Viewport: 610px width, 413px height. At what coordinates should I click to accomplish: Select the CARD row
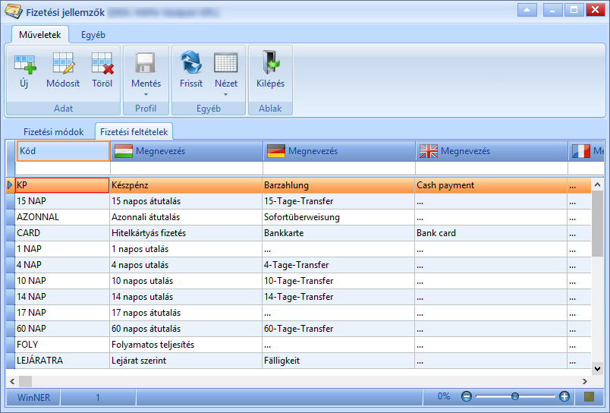point(299,233)
